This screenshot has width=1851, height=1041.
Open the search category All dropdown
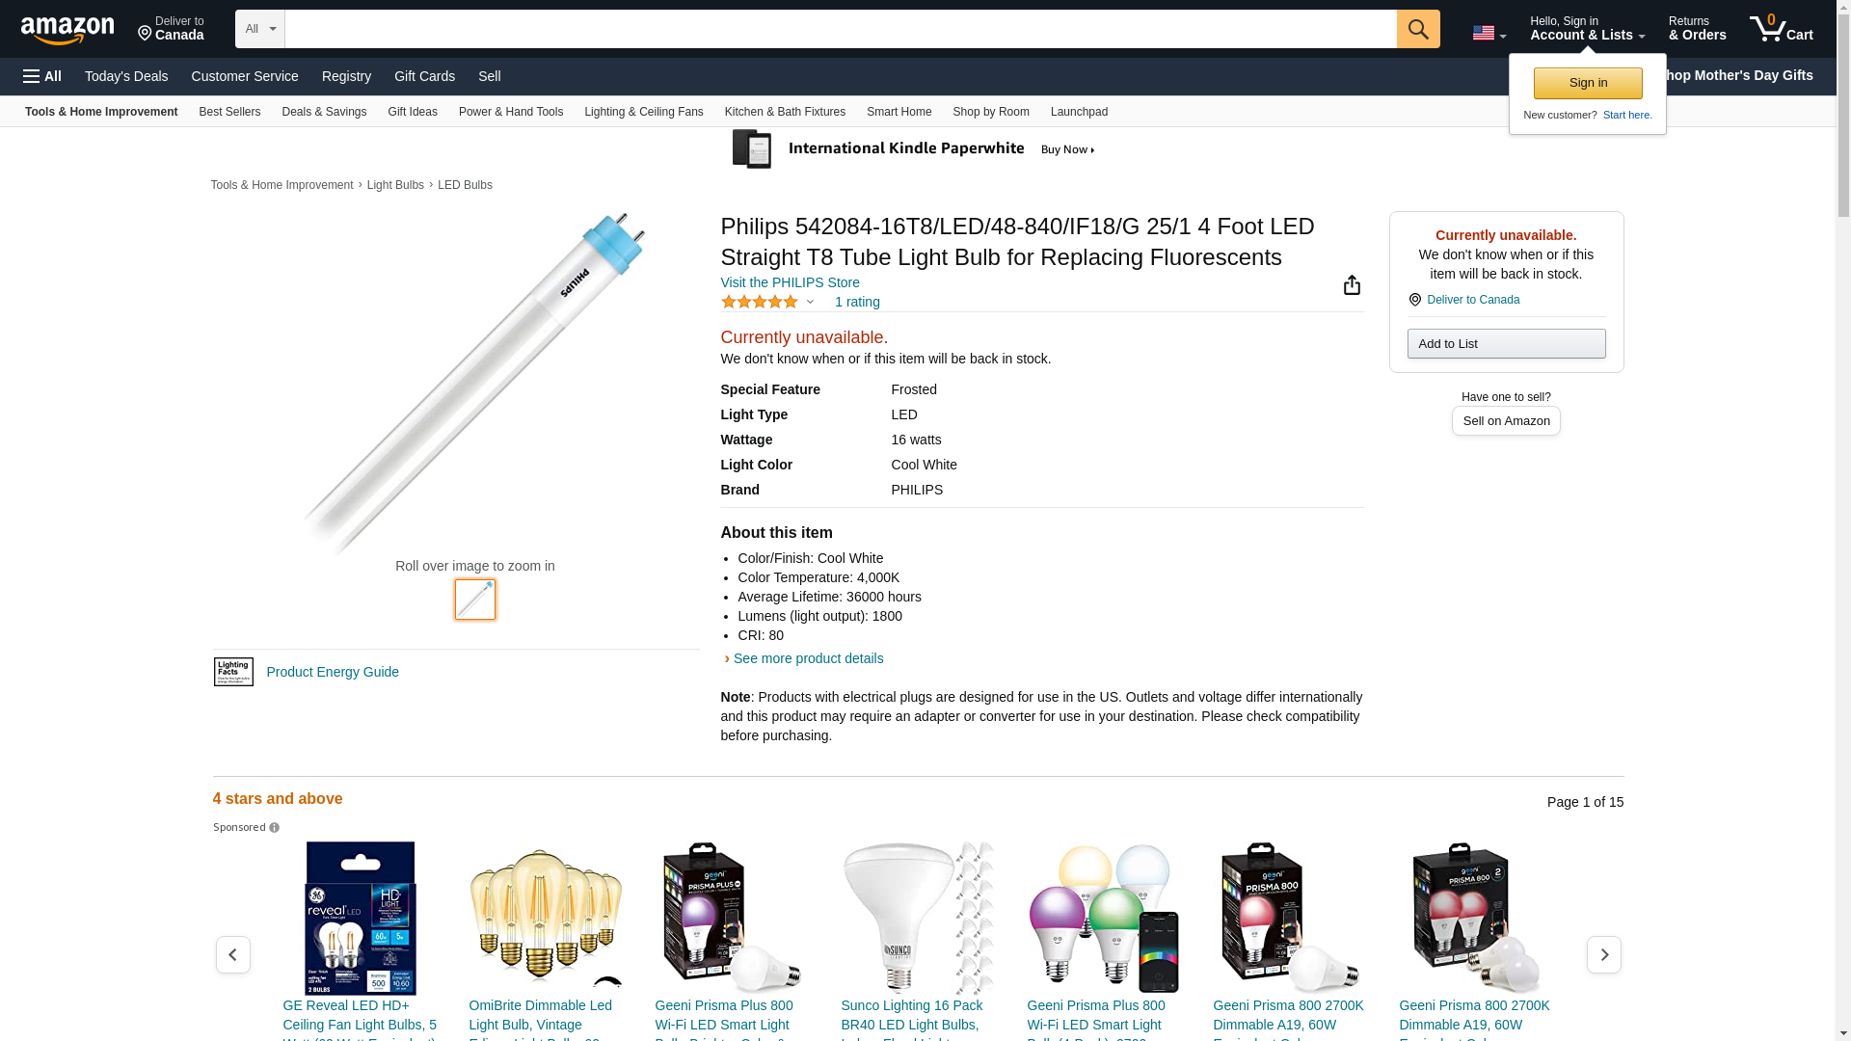(x=260, y=29)
